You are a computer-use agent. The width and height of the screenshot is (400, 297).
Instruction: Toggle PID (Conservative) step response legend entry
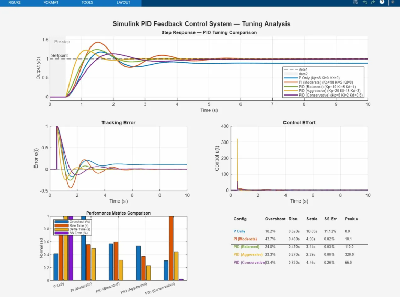coord(323,95)
